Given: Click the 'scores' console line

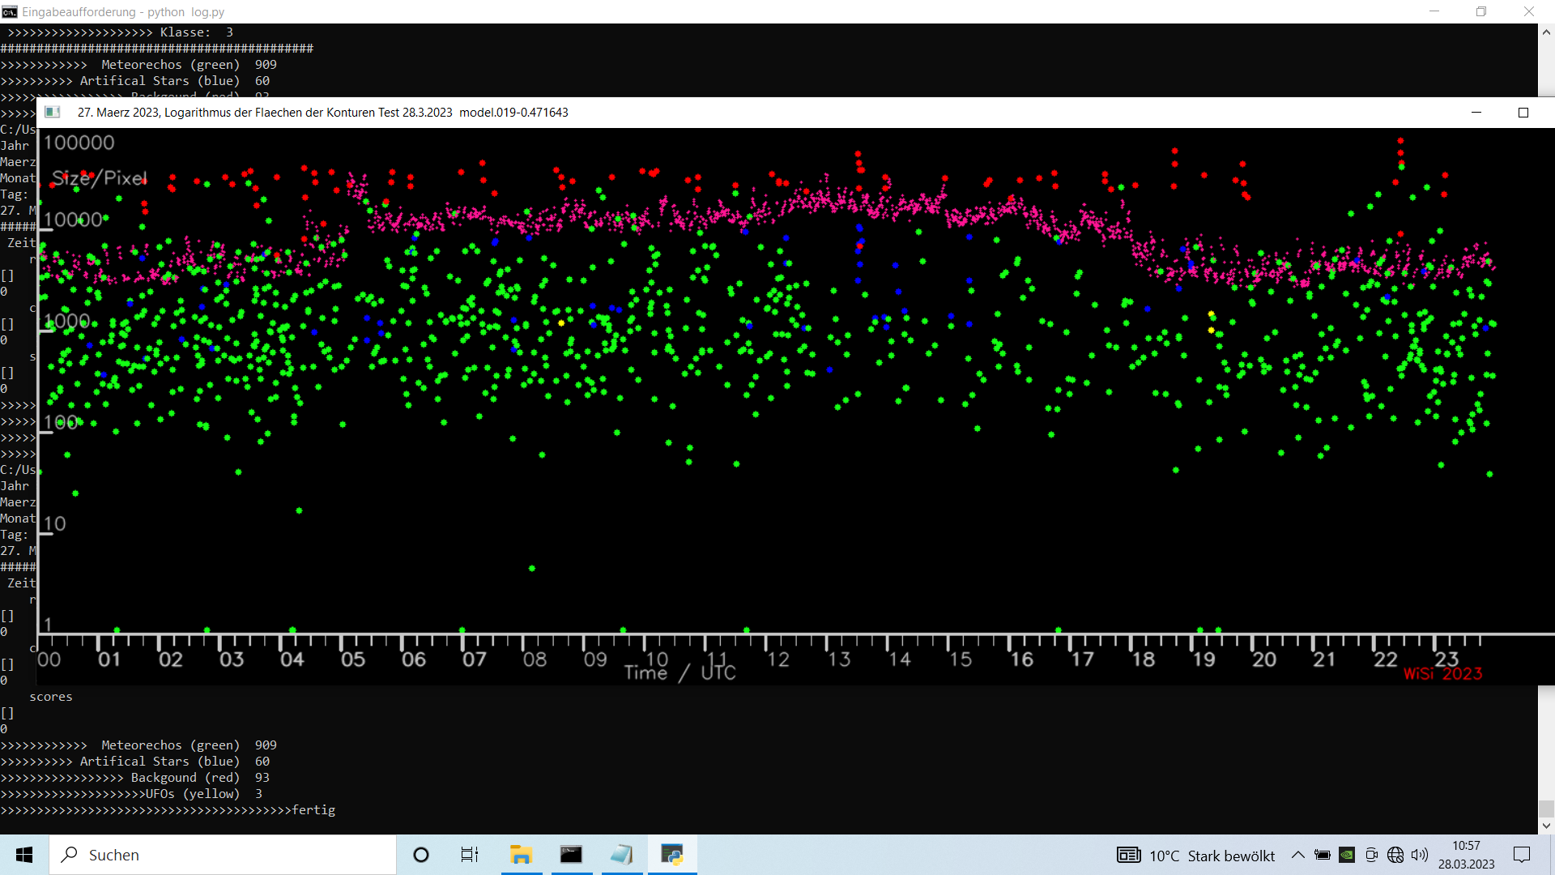Looking at the screenshot, I should pyautogui.click(x=51, y=697).
